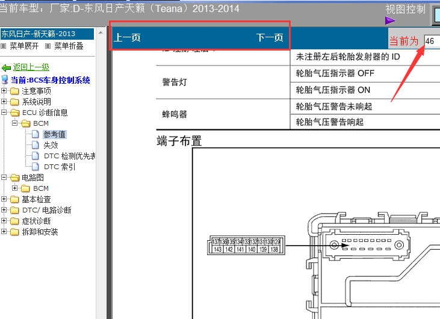The width and height of the screenshot is (440, 319).
Task: Click the 端子布置 heading
Action: pos(179,141)
